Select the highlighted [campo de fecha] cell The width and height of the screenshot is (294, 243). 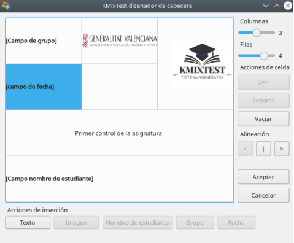click(x=44, y=87)
